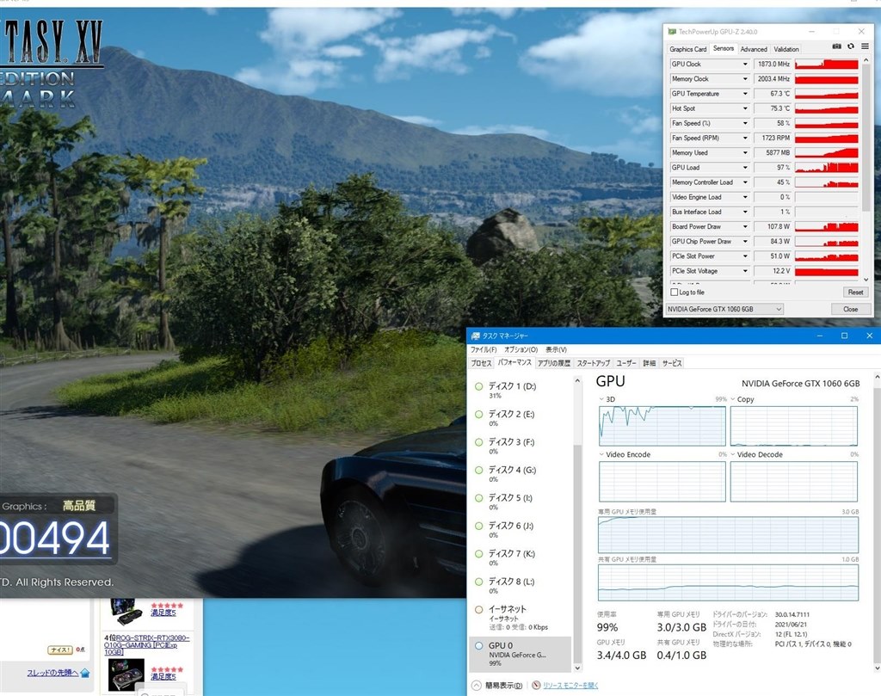Switch to ユーザー tab in Task Manager
Image resolution: width=881 pixels, height=696 pixels.
[626, 363]
